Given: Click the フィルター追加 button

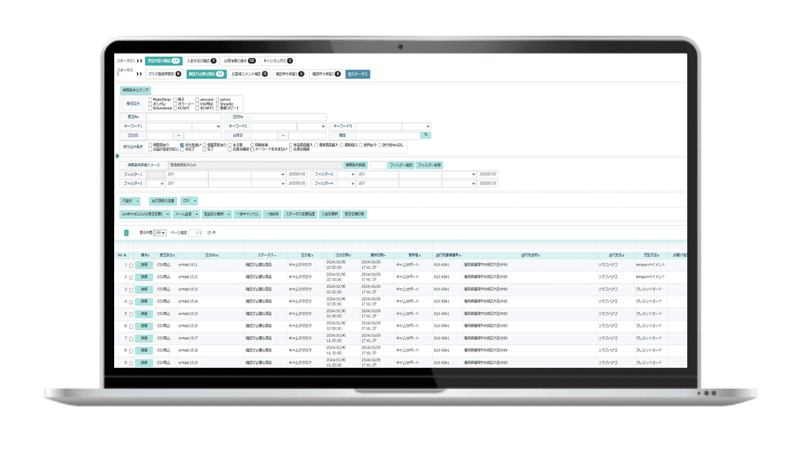Looking at the screenshot, I should (401, 165).
